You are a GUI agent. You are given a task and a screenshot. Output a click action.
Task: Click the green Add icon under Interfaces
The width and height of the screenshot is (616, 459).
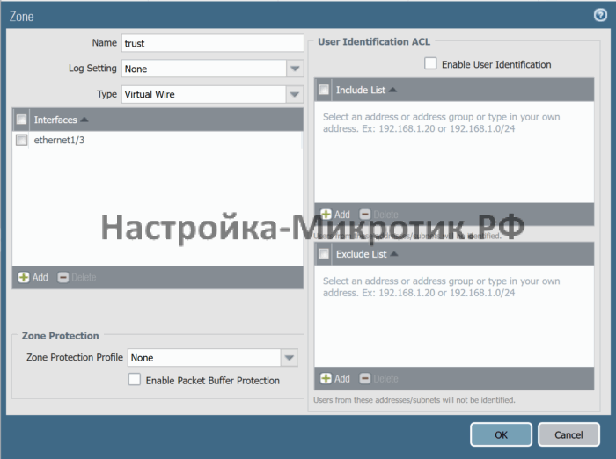coord(24,277)
